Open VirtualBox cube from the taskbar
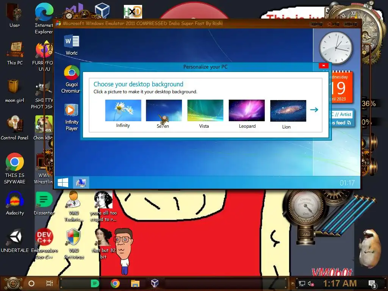 click(155, 283)
